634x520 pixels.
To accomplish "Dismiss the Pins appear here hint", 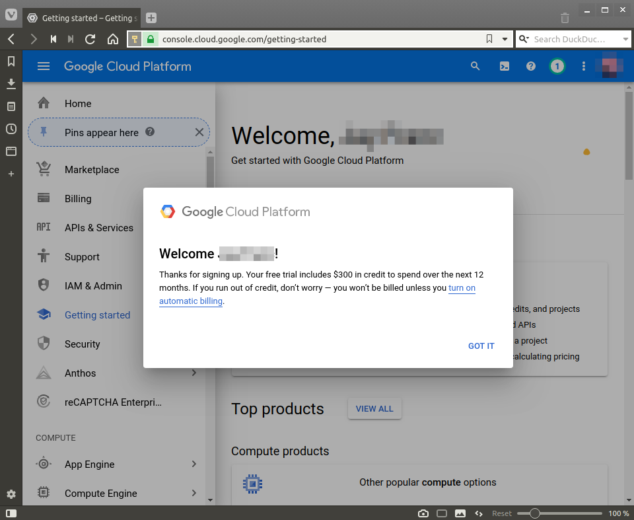I will pyautogui.click(x=199, y=132).
